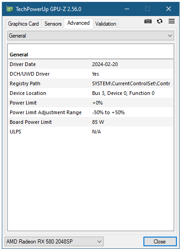Select the Board Power Limit label

(31, 122)
